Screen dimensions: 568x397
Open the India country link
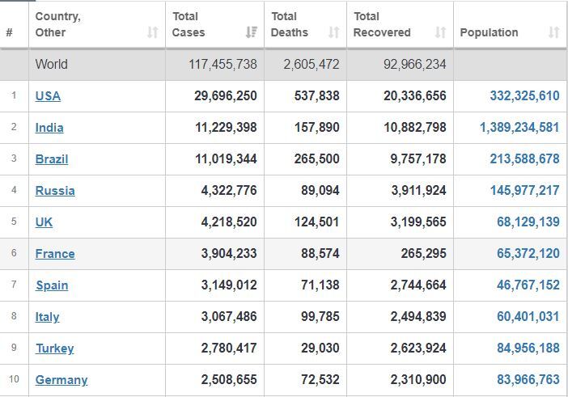click(49, 128)
